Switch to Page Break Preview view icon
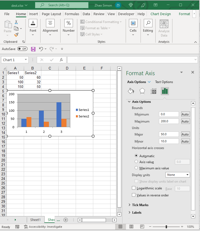 tap(141, 227)
